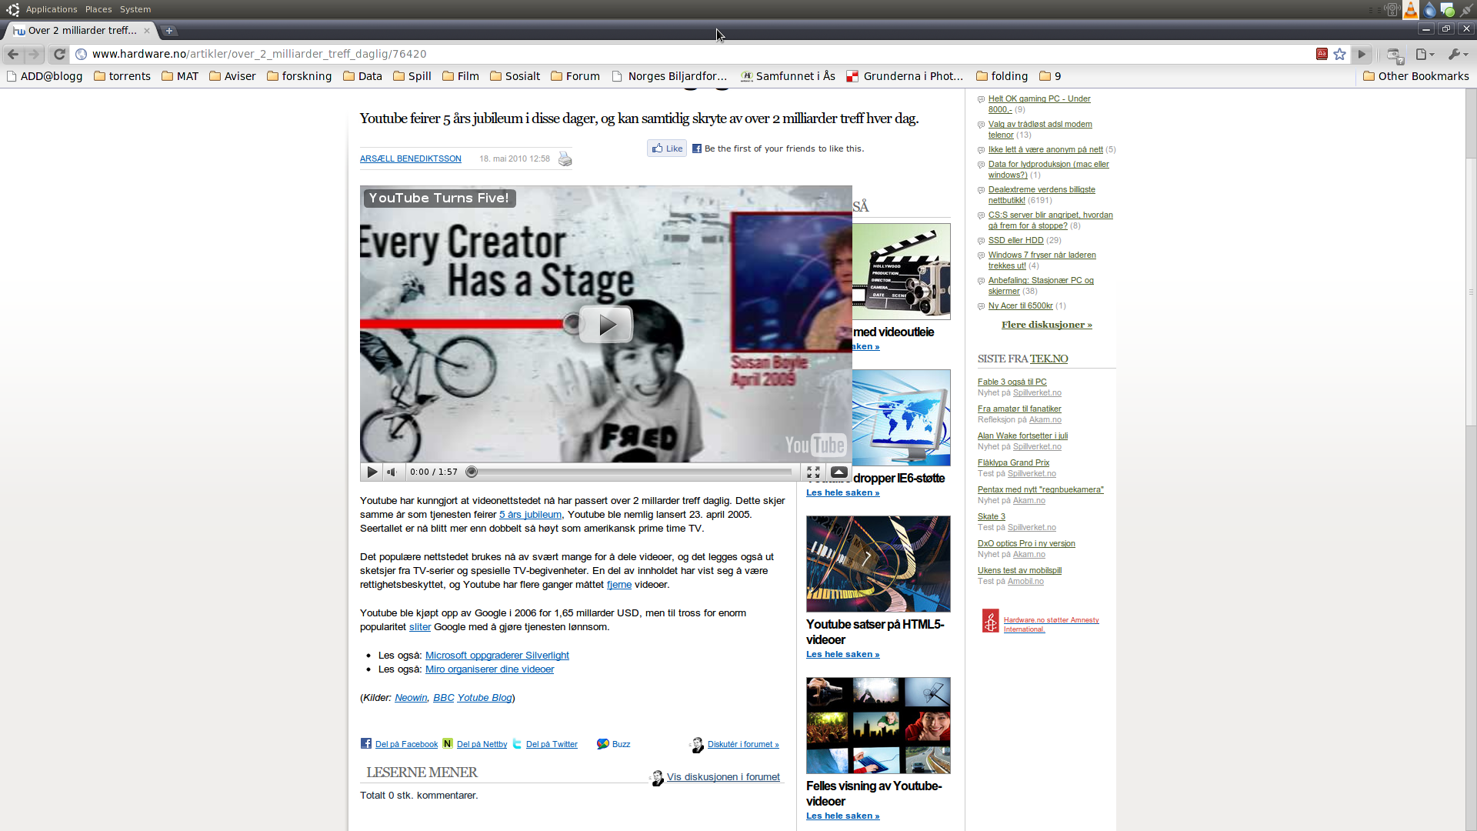Screen dimensions: 1477x831
Task: Open the video player popup menu button
Action: [839, 472]
